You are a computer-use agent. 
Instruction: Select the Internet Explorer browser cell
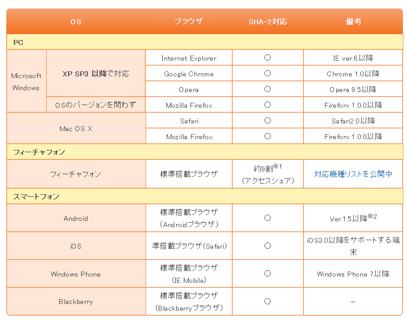coord(189,58)
